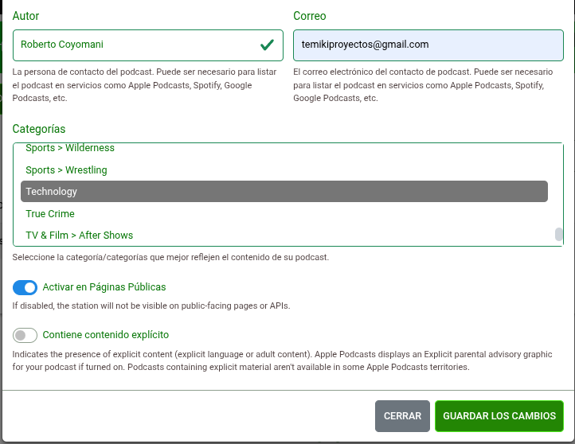
Task: Select the Sports > Wilderness category
Action: tap(70, 148)
